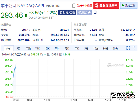The width and height of the screenshot is (138, 101).
Task: Click the mobile device icon after 极速版
Action: (x=95, y=13)
